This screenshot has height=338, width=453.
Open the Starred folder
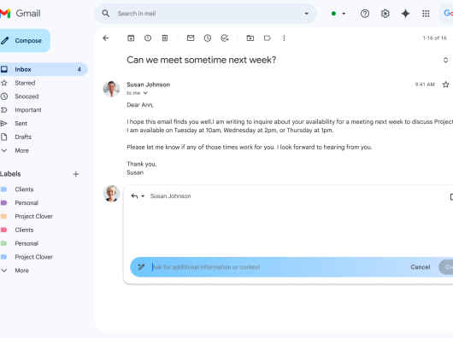pyautogui.click(x=25, y=83)
